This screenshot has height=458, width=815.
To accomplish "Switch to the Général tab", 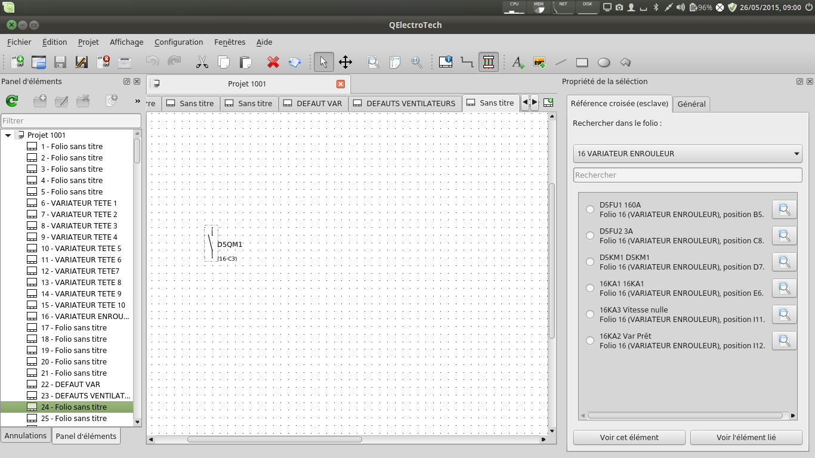I will point(691,104).
